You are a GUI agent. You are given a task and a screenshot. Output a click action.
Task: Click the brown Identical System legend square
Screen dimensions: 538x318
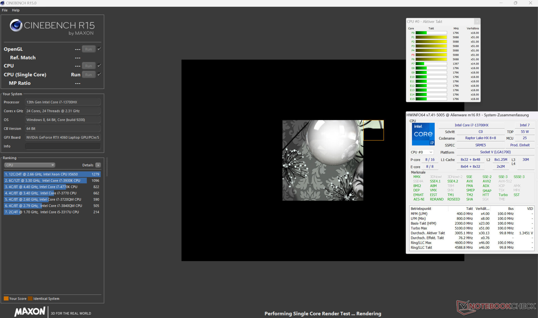point(30,298)
